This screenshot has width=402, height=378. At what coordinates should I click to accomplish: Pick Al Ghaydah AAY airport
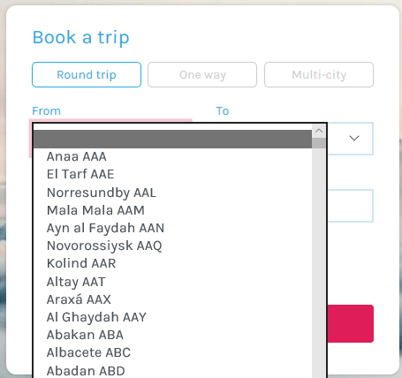click(172, 317)
